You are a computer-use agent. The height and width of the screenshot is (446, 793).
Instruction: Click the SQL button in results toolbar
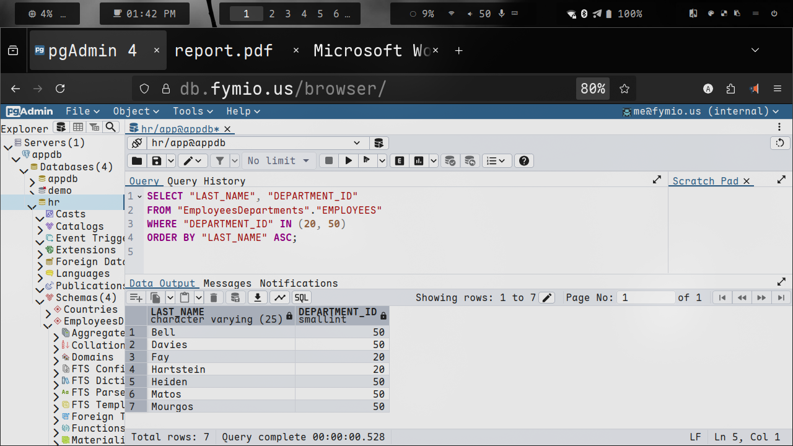(301, 298)
